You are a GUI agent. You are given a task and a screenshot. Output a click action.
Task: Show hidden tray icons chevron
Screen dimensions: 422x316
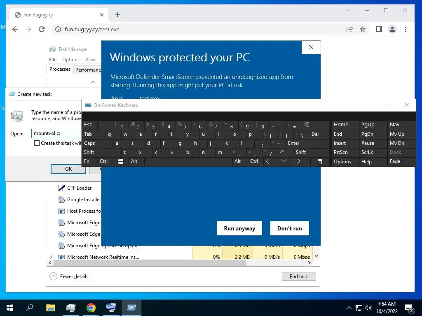pyautogui.click(x=349, y=308)
